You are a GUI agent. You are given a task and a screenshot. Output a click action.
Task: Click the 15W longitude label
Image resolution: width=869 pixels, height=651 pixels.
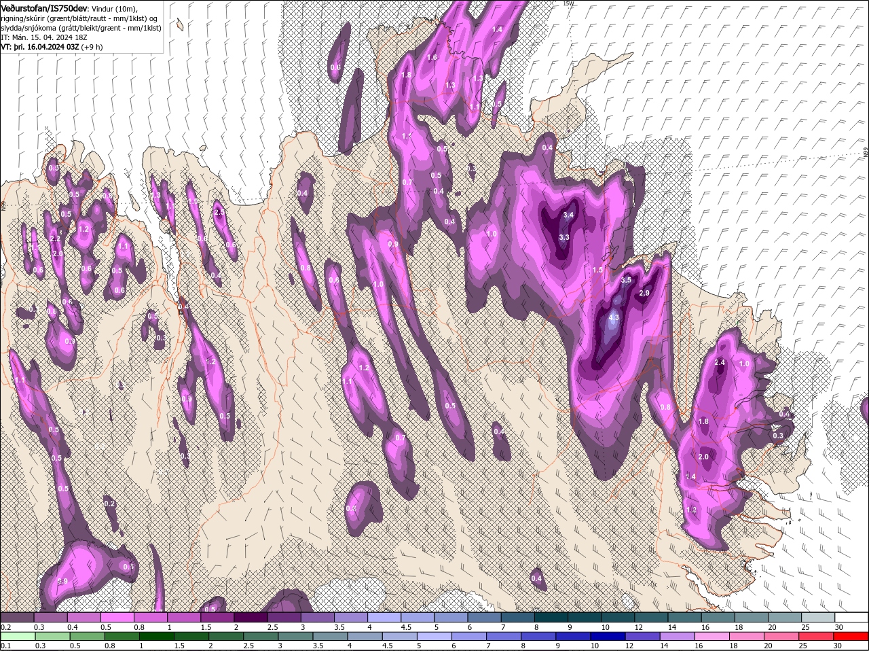(568, 3)
